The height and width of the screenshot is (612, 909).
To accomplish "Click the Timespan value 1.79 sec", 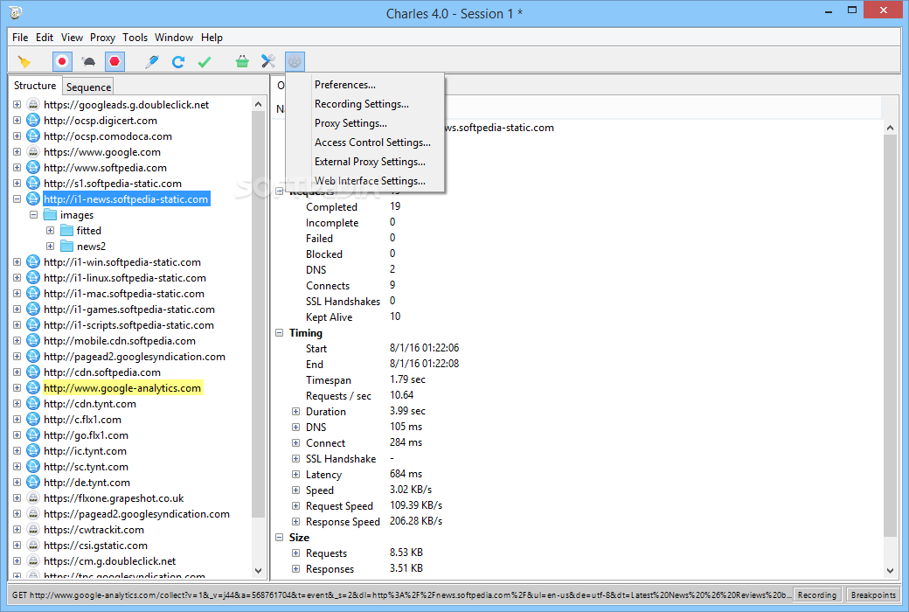I will [x=407, y=379].
